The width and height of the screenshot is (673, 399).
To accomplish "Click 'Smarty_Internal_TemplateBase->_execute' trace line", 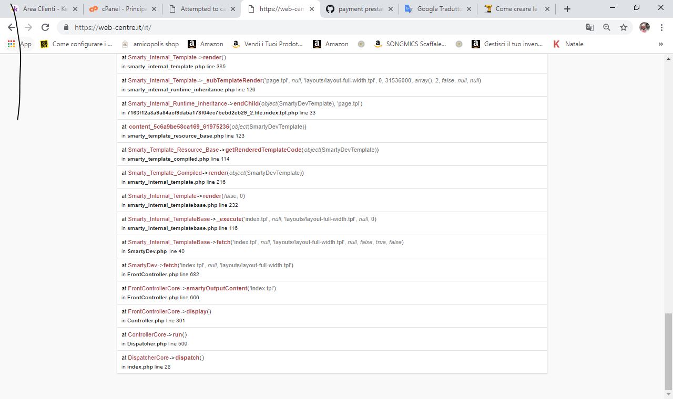I will point(249,219).
